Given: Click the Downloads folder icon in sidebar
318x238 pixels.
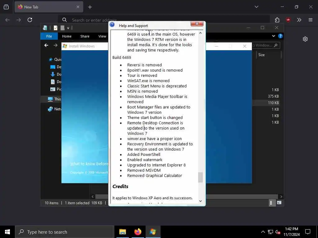Looking at the screenshot, I should (x=53, y=74).
